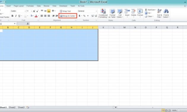
Task: Apply the cell borders icon
Action: [25, 16]
